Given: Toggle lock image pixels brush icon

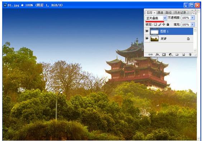Looking at the screenshot, I should pyautogui.click(x=160, y=24).
